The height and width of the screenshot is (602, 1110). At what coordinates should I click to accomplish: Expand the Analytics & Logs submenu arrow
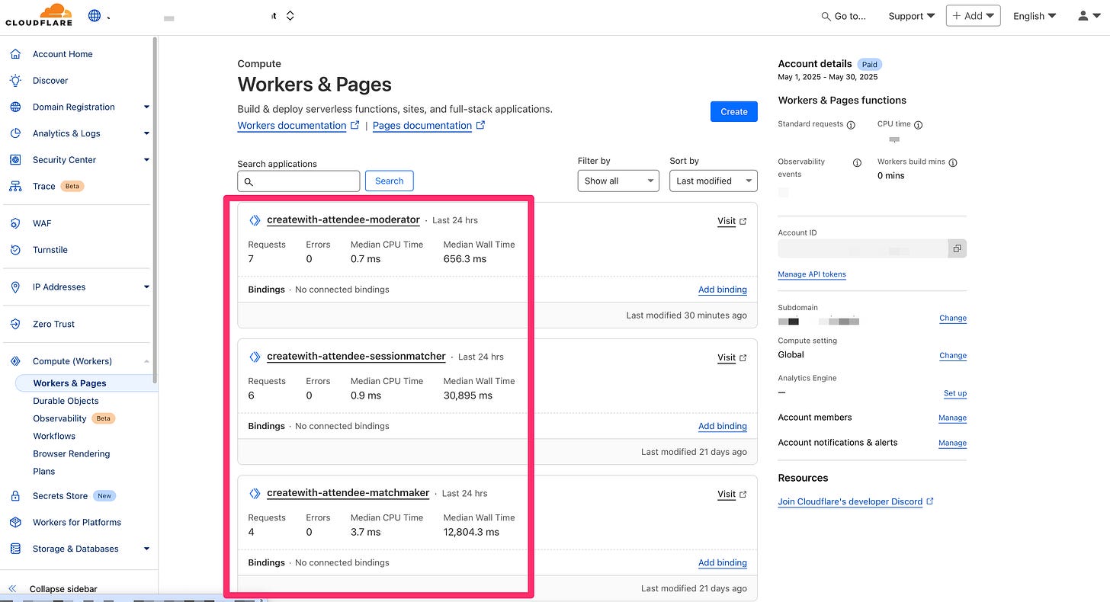click(x=146, y=133)
